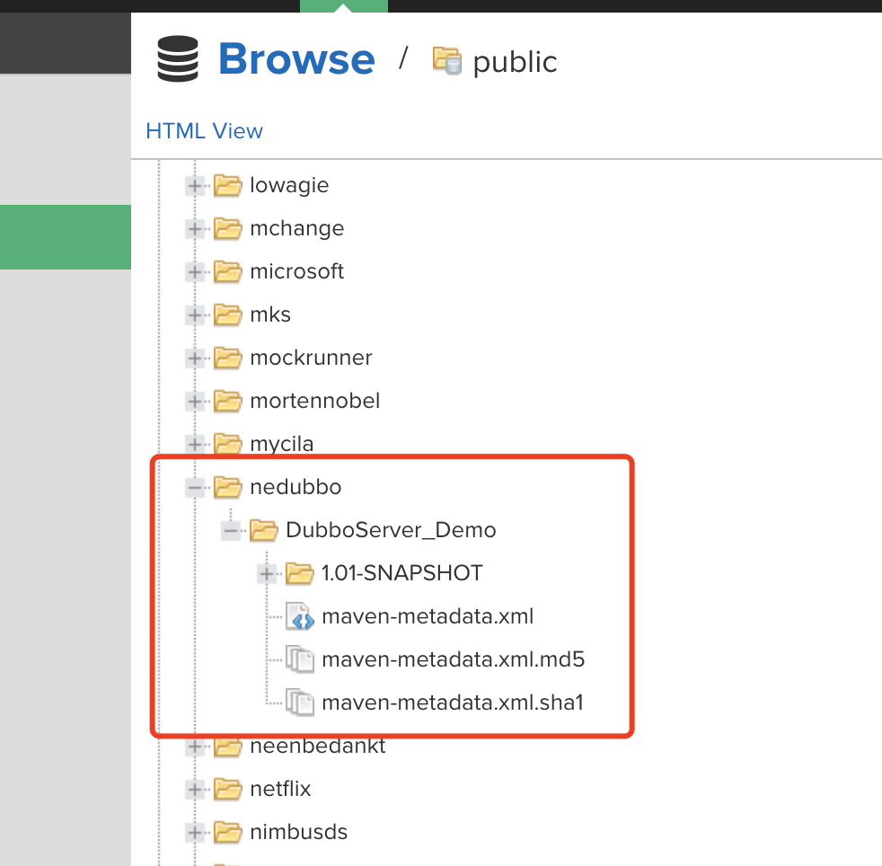Click the maven-metadata.xml.sha1 file icon
Screen dimensions: 882x866
(300, 703)
